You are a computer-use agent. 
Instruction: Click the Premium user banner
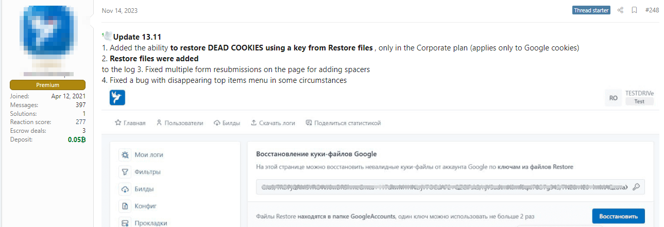[x=47, y=85]
